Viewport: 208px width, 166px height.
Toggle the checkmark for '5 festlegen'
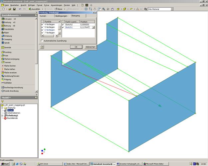43,27
